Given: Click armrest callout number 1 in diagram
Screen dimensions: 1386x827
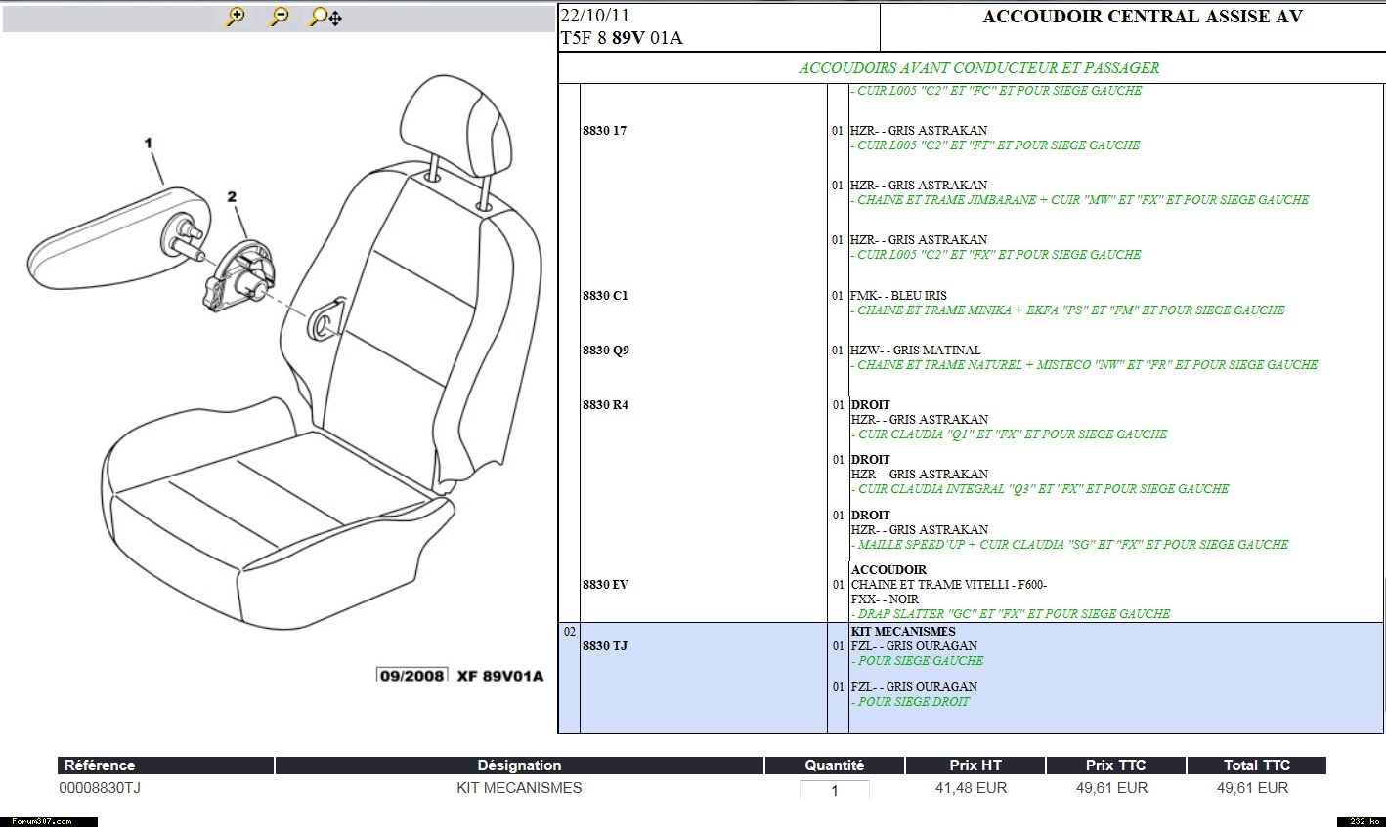Looking at the screenshot, I should (x=149, y=144).
